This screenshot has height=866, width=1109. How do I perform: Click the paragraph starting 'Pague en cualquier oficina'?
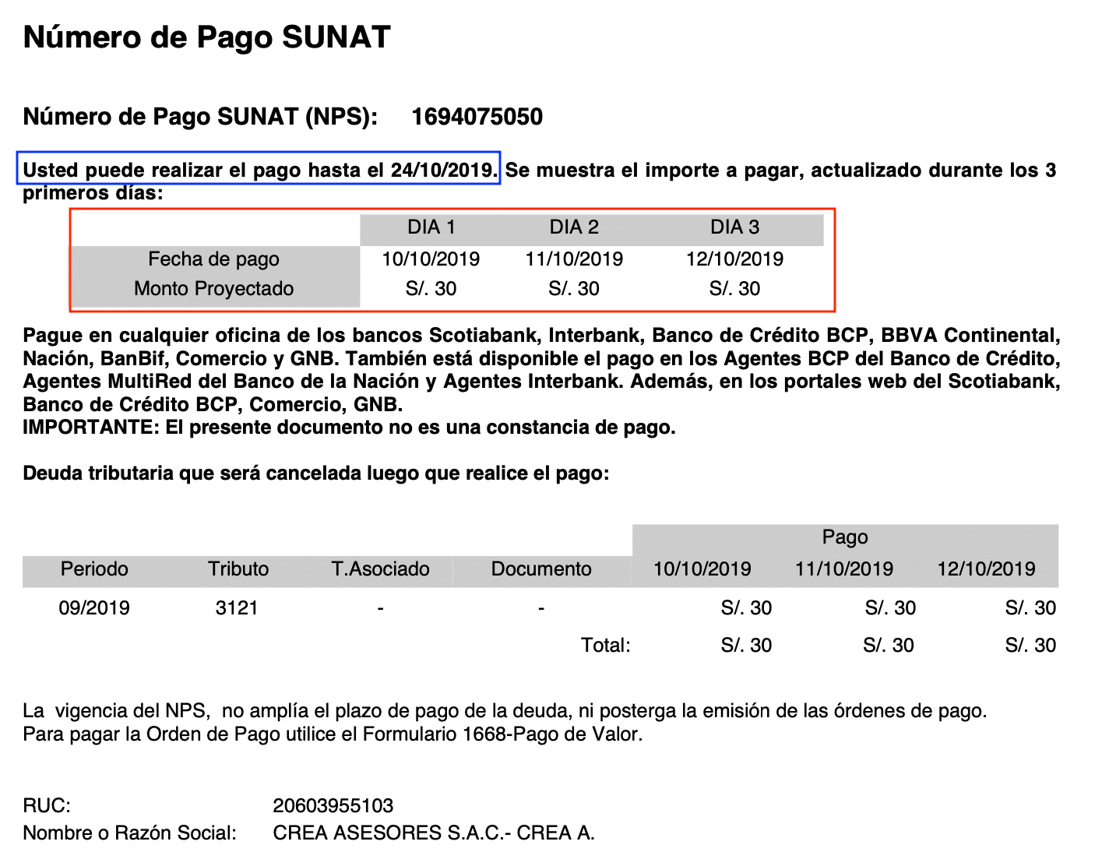point(541,370)
